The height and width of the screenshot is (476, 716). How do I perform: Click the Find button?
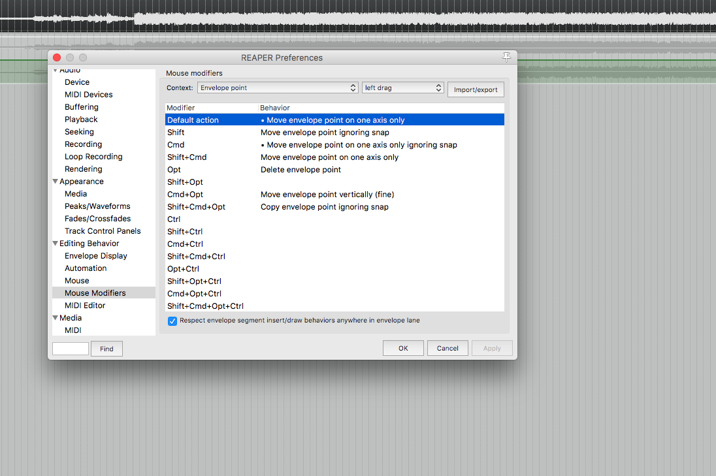[106, 349]
